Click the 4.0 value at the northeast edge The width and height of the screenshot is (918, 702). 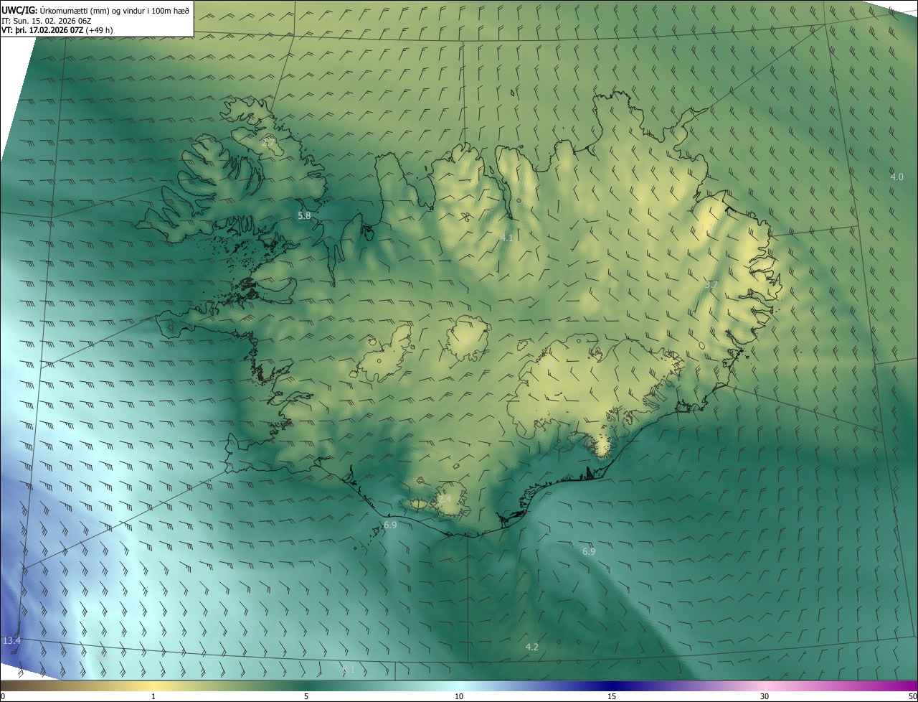click(x=896, y=177)
